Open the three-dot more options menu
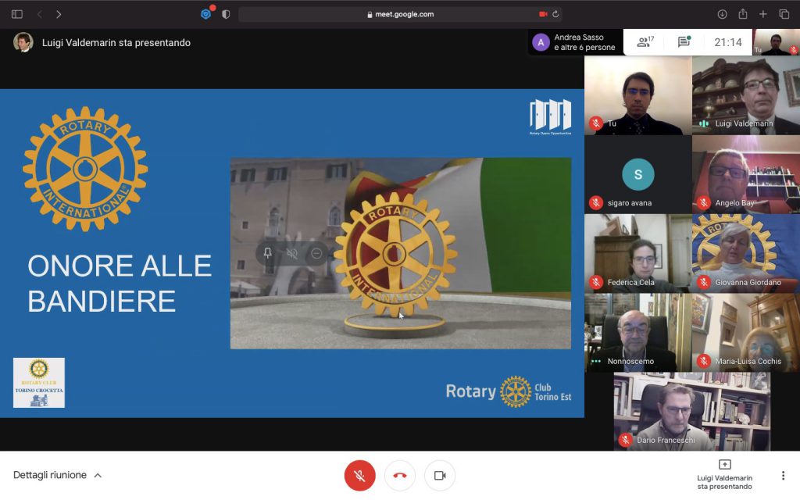800x500 pixels. pyautogui.click(x=783, y=476)
